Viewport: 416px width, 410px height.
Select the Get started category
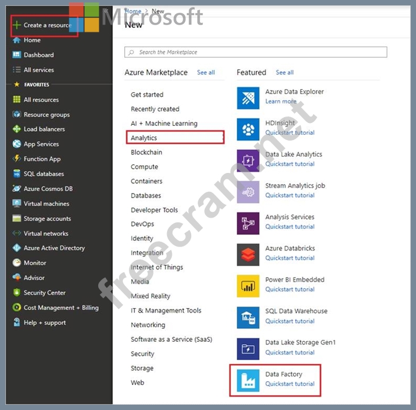tap(147, 94)
